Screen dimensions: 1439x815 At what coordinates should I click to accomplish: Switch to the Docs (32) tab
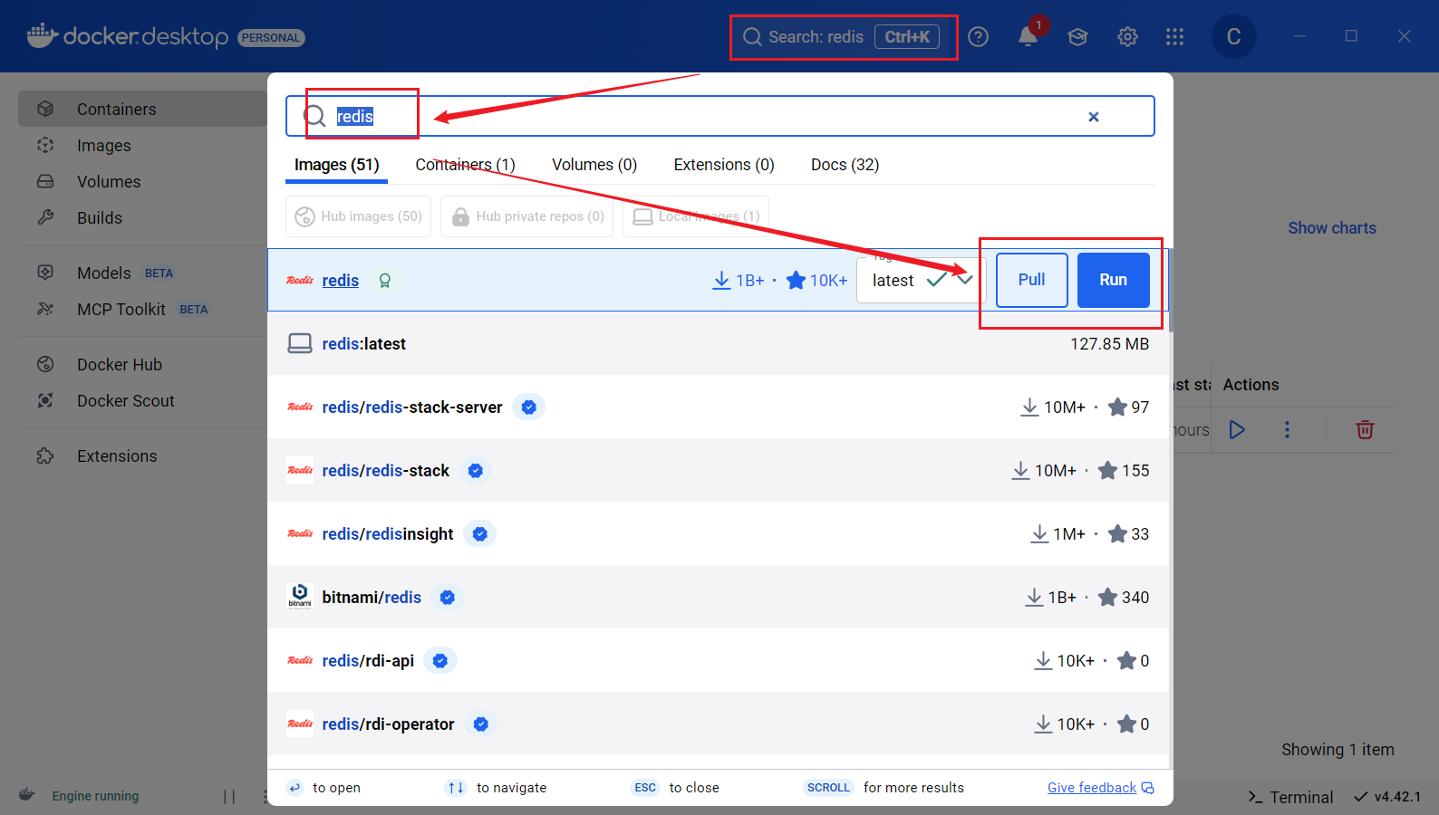pos(845,165)
